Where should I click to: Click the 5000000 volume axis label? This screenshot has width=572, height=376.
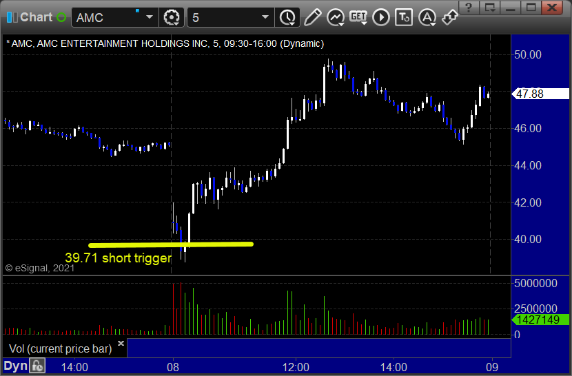535,283
